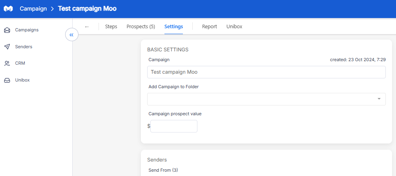This screenshot has height=176, width=396.
Task: Expand the Add Campaign to Folder dropdown
Action: point(266,99)
